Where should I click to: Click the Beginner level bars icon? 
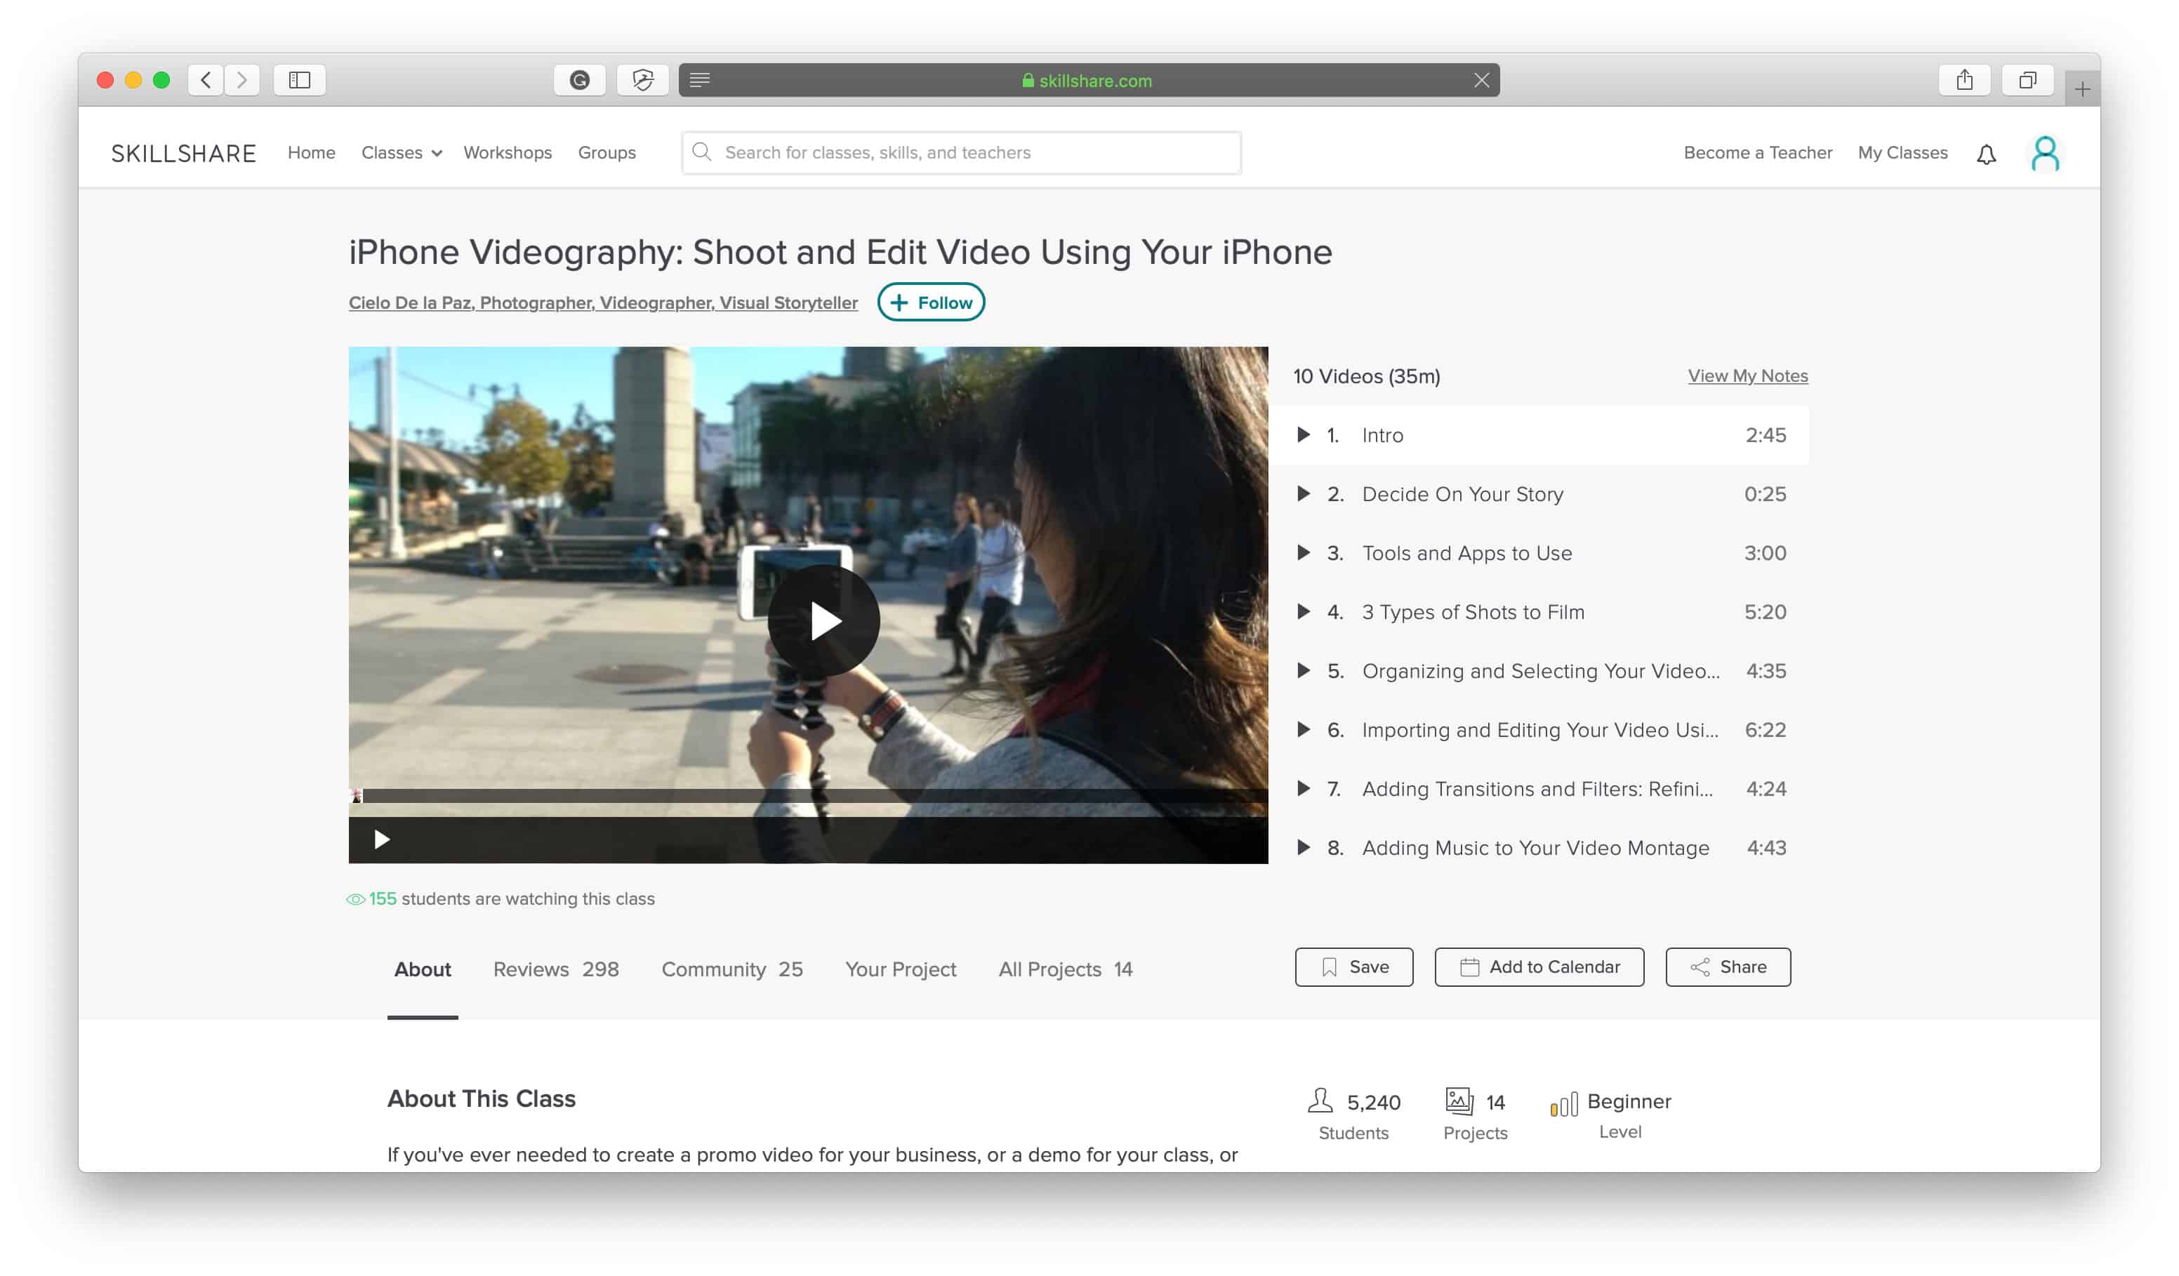[x=1563, y=1104]
